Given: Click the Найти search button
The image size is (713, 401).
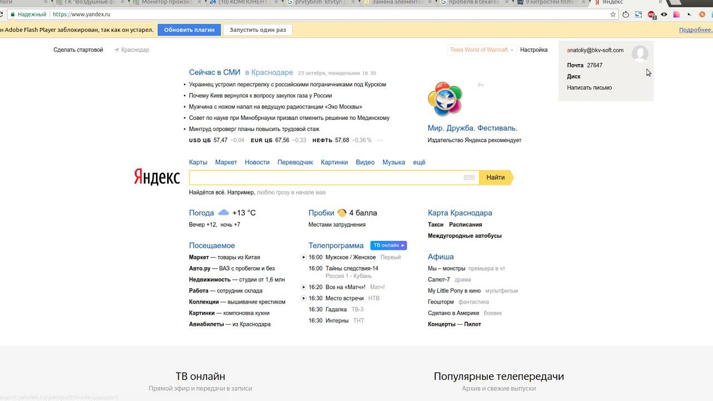Looking at the screenshot, I should [x=496, y=178].
